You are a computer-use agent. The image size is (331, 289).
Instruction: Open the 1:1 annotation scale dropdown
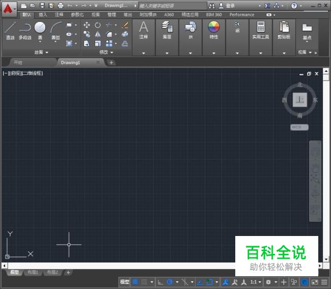[x=256, y=282]
